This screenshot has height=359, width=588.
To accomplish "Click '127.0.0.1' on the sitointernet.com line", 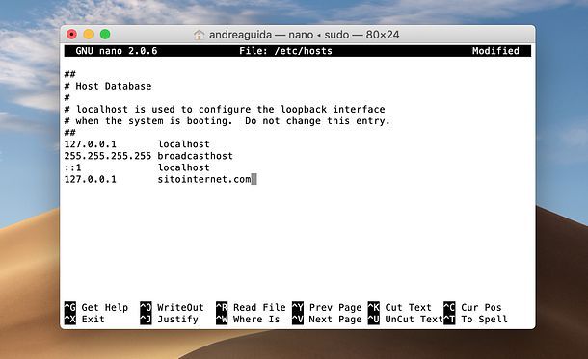I will point(91,179).
